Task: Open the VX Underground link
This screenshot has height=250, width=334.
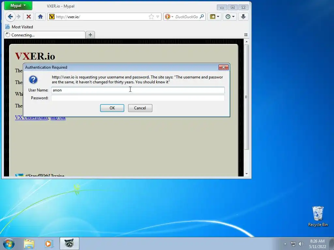Action: tap(32, 118)
